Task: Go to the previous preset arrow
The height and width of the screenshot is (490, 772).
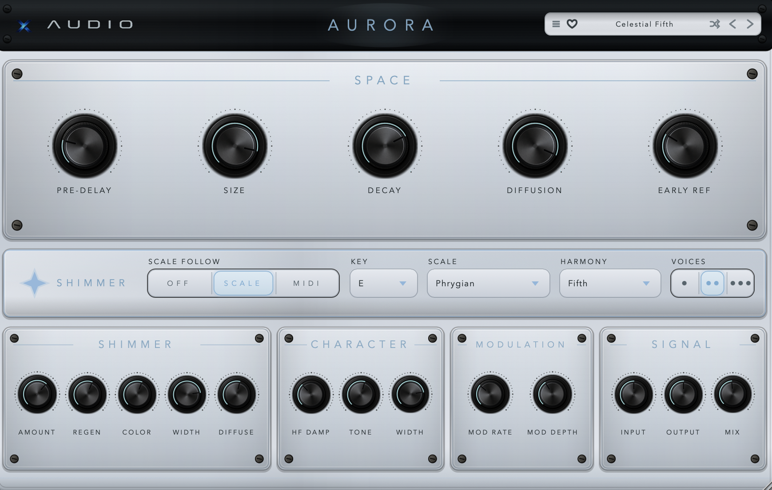Action: tap(733, 24)
